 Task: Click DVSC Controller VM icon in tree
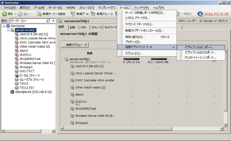coord(17,42)
